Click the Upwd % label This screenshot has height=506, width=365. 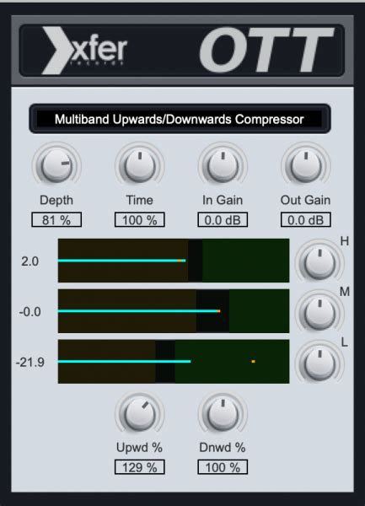click(139, 448)
